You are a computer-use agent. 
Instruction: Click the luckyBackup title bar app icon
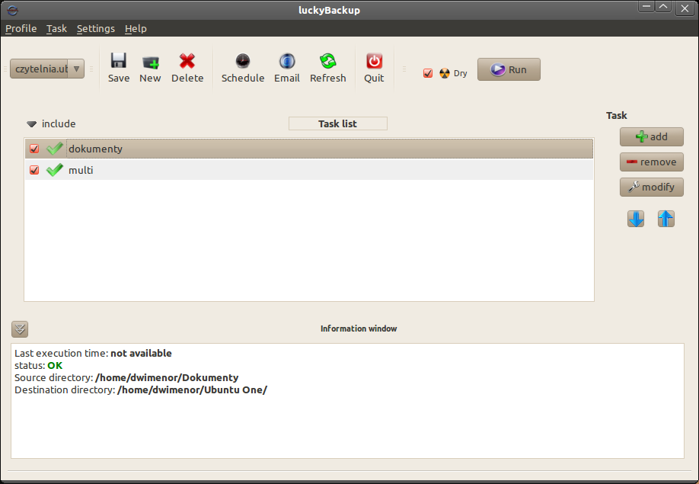pyautogui.click(x=12, y=10)
